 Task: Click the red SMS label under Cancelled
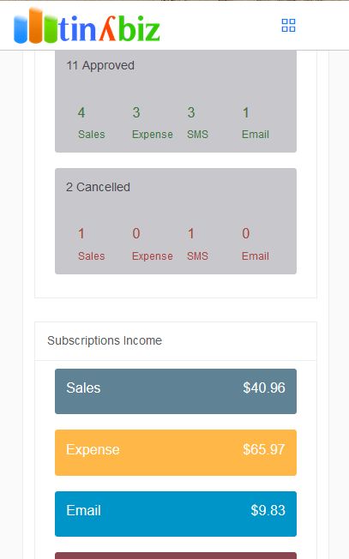[x=197, y=256]
